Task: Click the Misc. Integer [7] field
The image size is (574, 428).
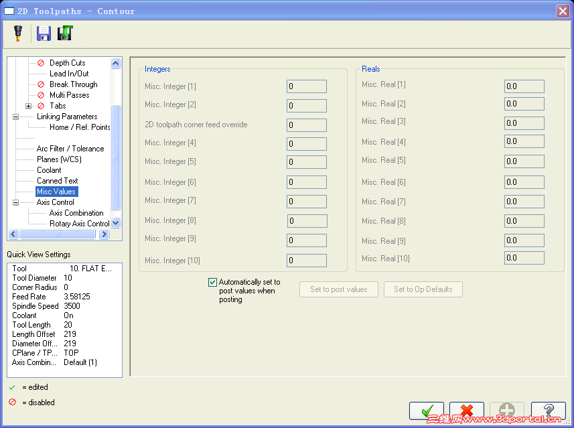Action: point(306,202)
